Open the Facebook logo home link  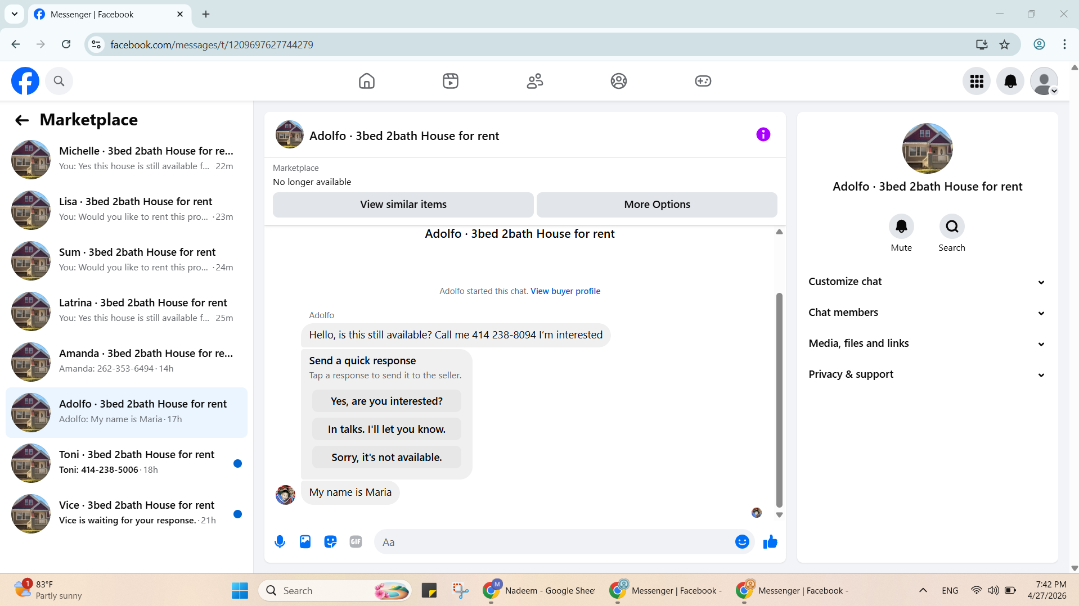25,81
